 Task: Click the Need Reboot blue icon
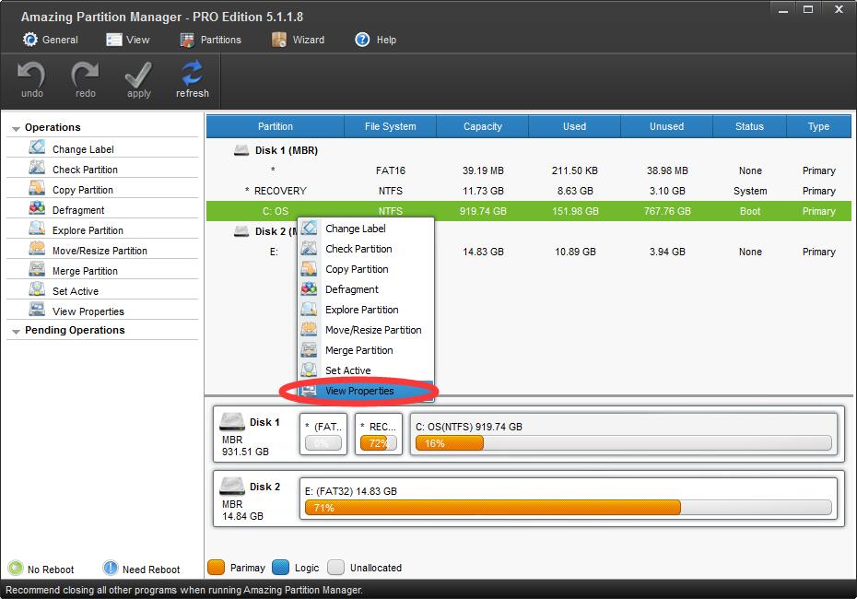tap(111, 568)
